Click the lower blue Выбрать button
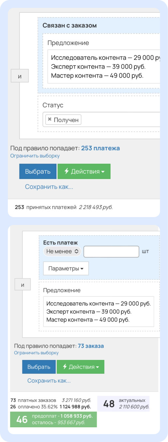168x442 pixels. 39,367
